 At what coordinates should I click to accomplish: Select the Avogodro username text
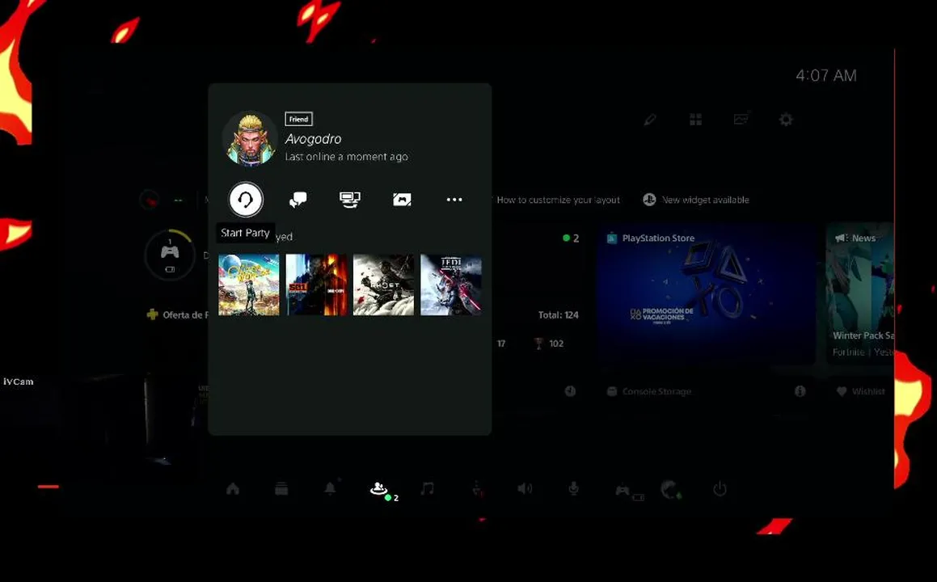313,138
